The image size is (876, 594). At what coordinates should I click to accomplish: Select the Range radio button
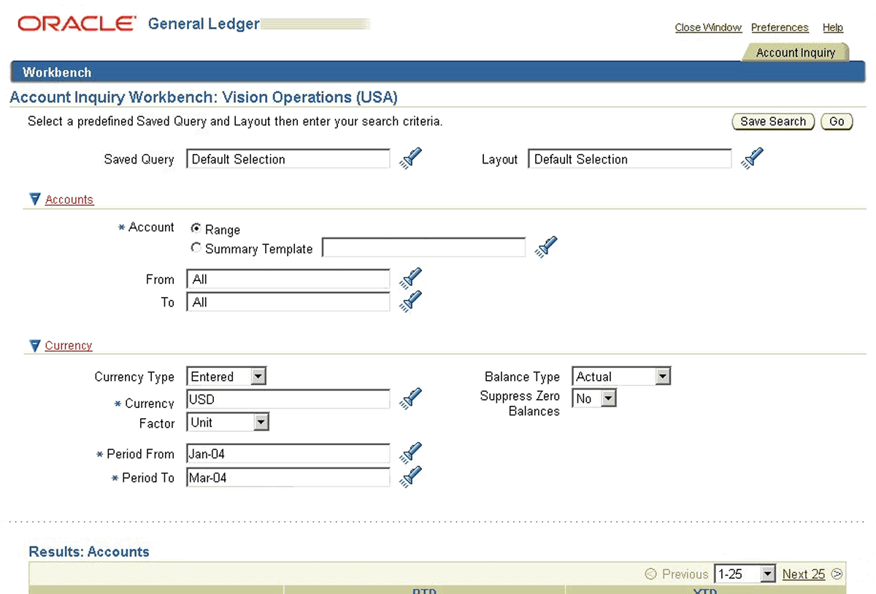coord(196,228)
